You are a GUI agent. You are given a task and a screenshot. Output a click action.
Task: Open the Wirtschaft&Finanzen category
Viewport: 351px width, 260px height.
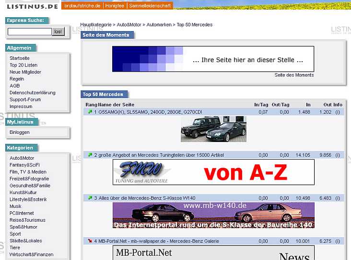[31, 254]
